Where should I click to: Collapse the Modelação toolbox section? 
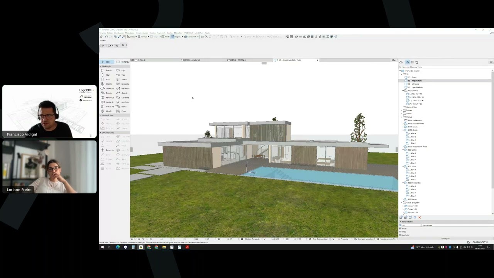[x=101, y=66]
